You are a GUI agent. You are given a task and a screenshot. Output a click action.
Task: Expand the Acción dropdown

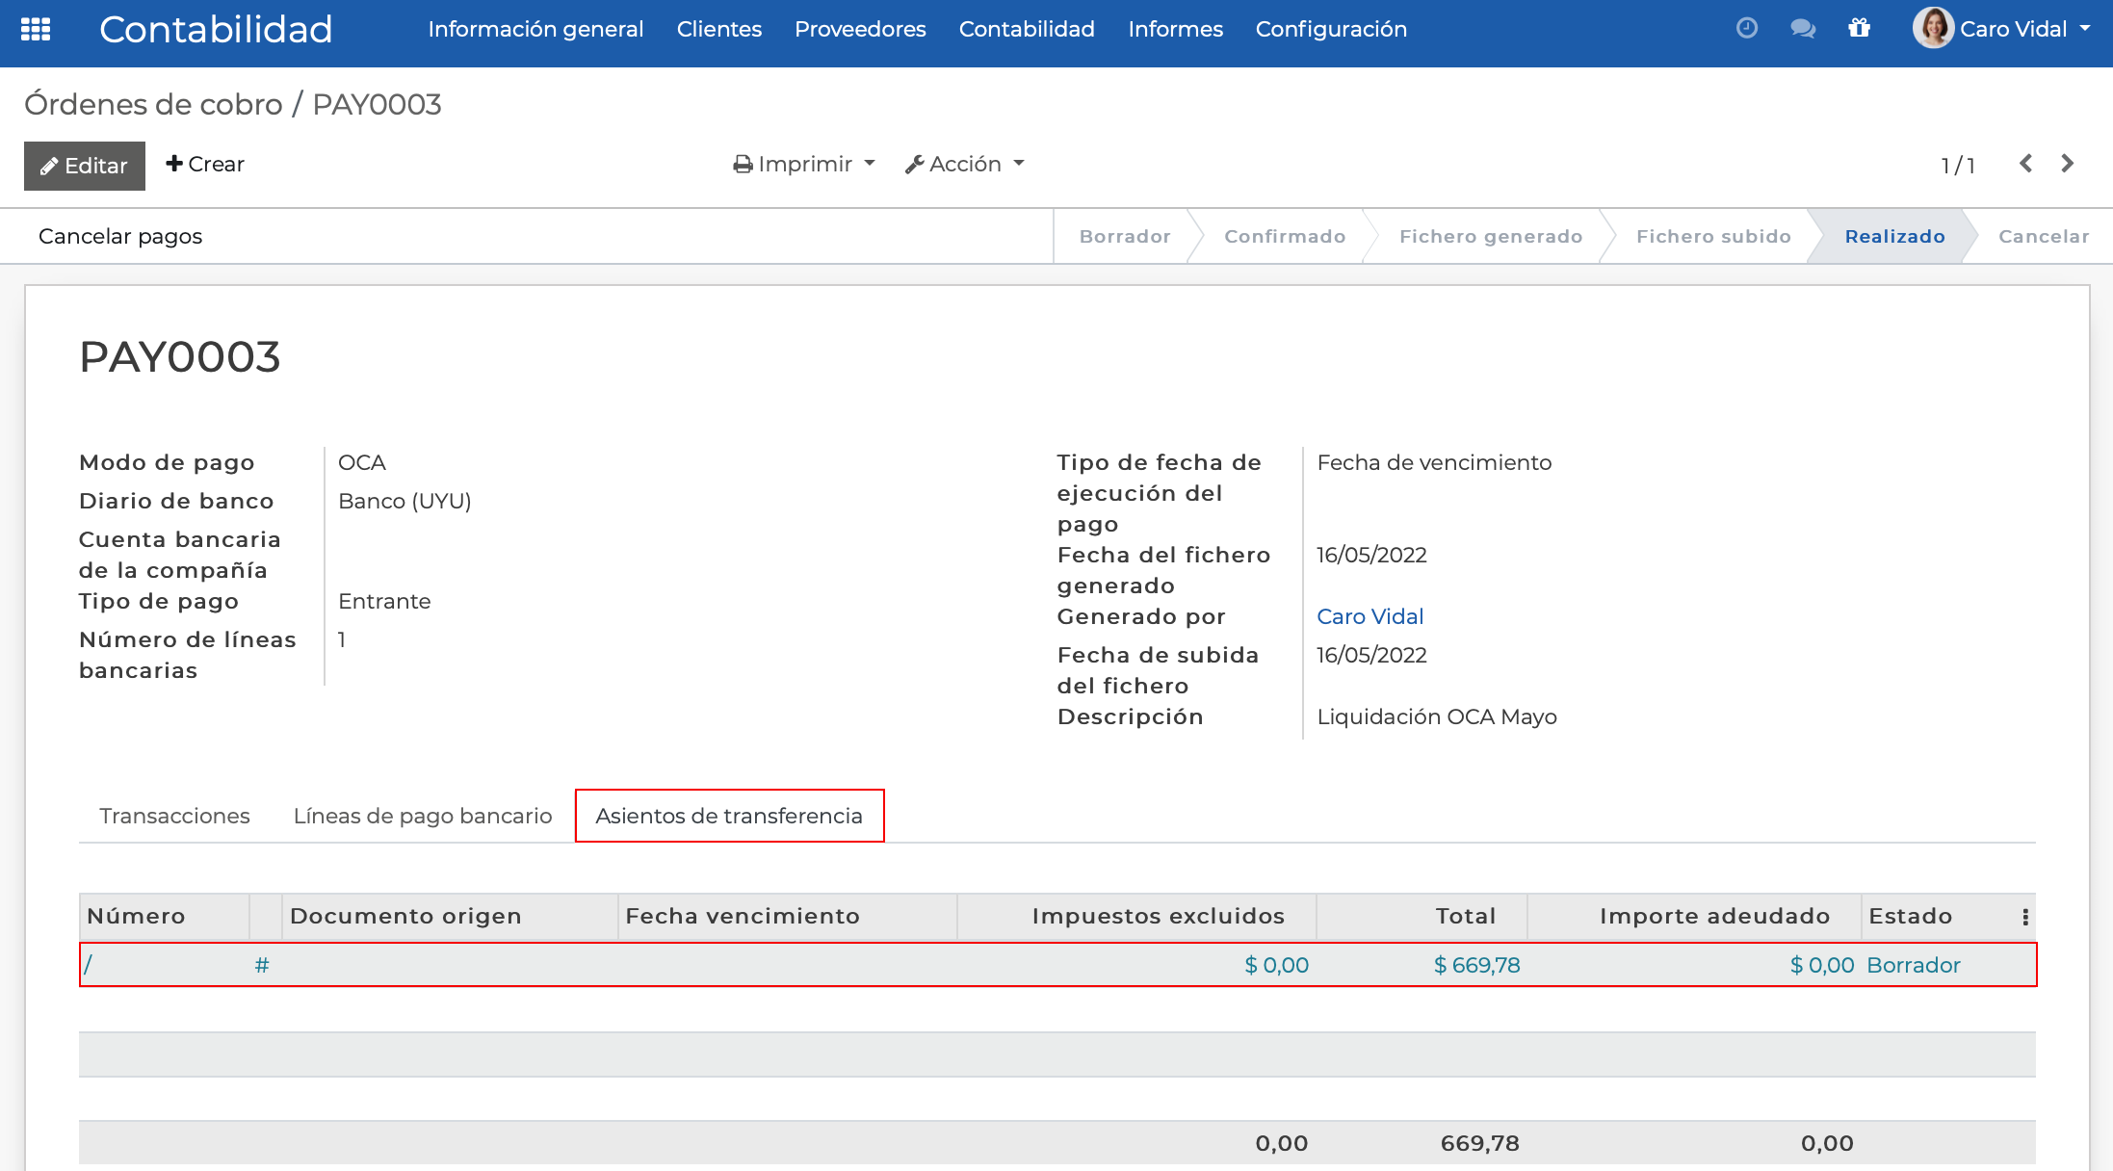(x=1021, y=164)
